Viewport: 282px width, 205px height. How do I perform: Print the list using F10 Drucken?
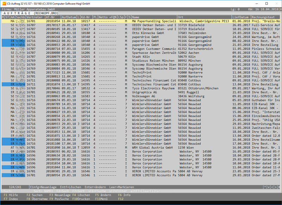81,199
